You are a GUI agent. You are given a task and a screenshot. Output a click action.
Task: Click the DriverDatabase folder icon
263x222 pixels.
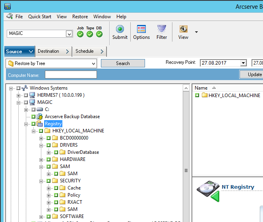pos(62,152)
